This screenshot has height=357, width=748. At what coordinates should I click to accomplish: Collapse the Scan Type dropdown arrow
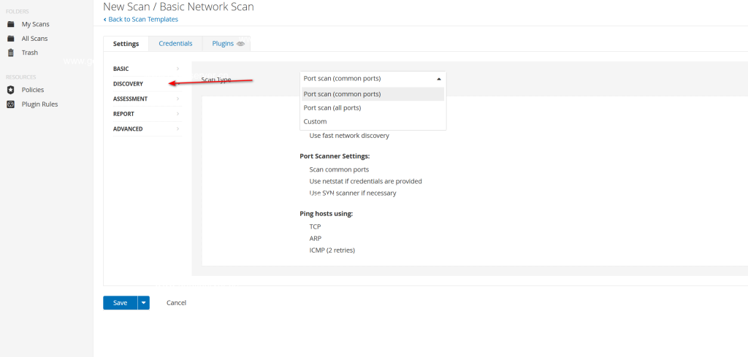[x=438, y=79]
